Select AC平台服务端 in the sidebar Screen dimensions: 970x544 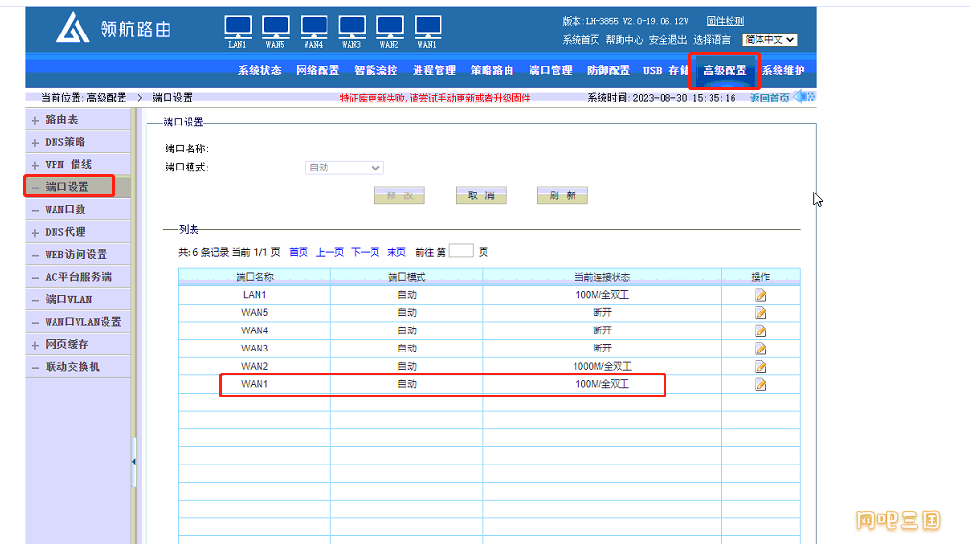[79, 277]
